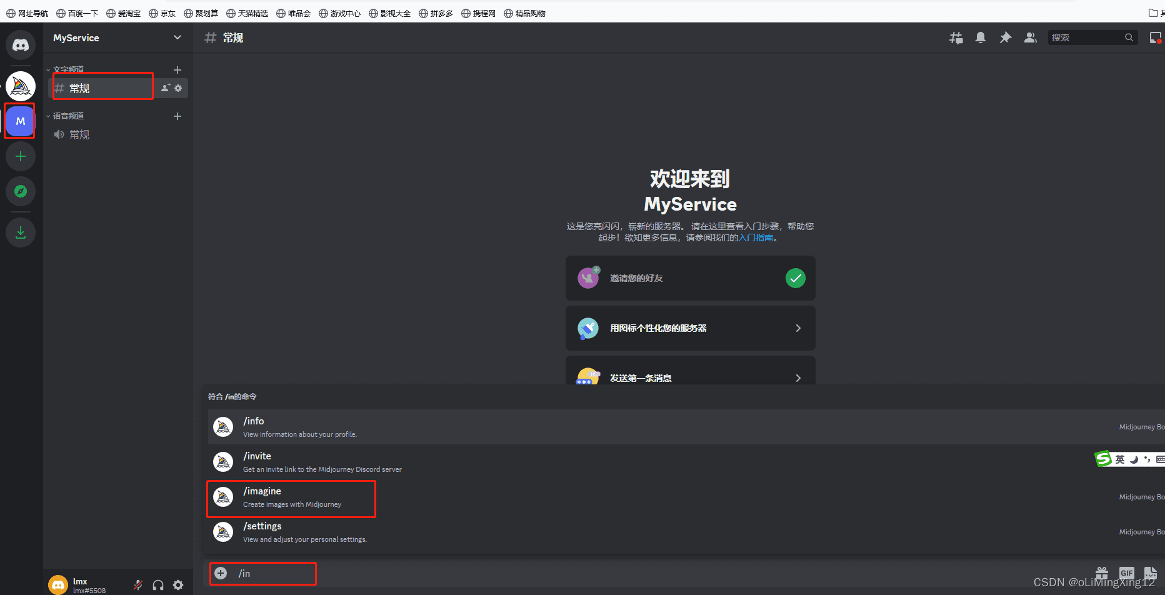Open 百度一下 bookmark
Viewport: 1165px width, 595px height.
[77, 13]
